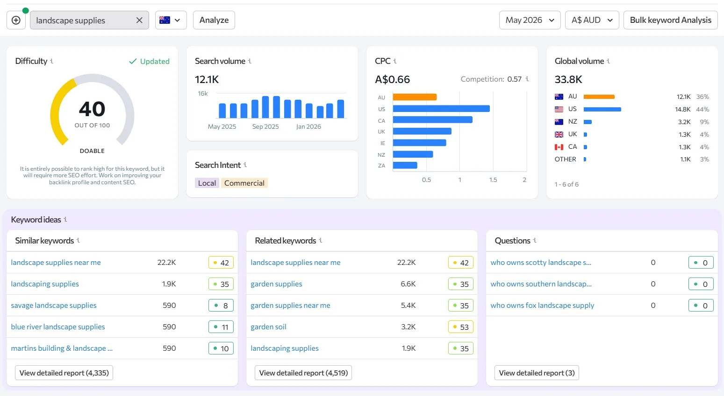Screen dimensions: 724x396
Task: Click the 22.2K volume in Similar keywords
Action: tap(166, 263)
